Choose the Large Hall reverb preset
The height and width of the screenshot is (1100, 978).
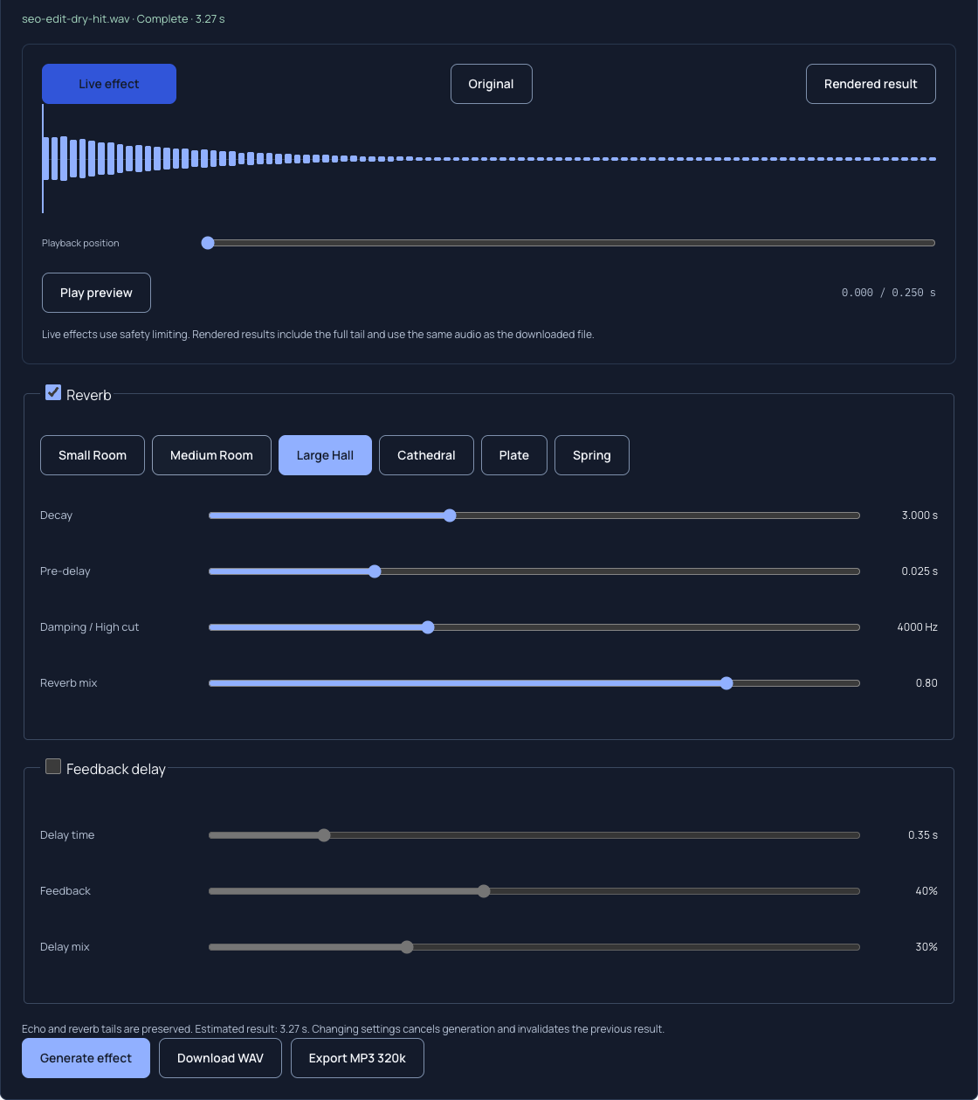[x=325, y=455]
